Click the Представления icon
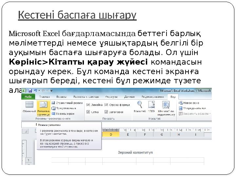The height and width of the screenshot is (177, 236). (x=53, y=108)
